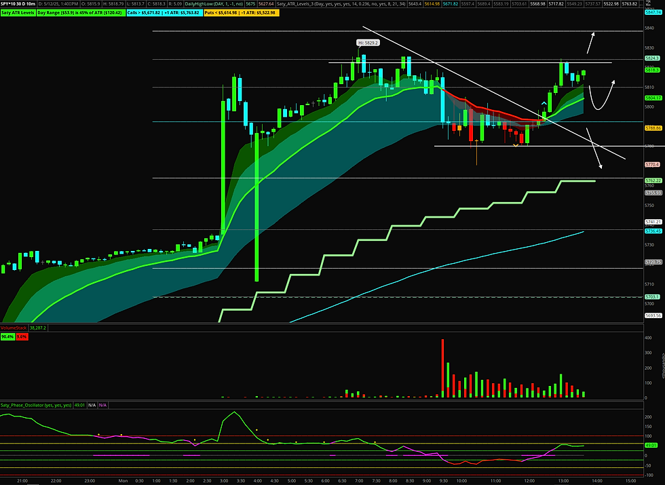Click the 5703.1 green price-axis bubble
665x485 pixels.
[652, 297]
